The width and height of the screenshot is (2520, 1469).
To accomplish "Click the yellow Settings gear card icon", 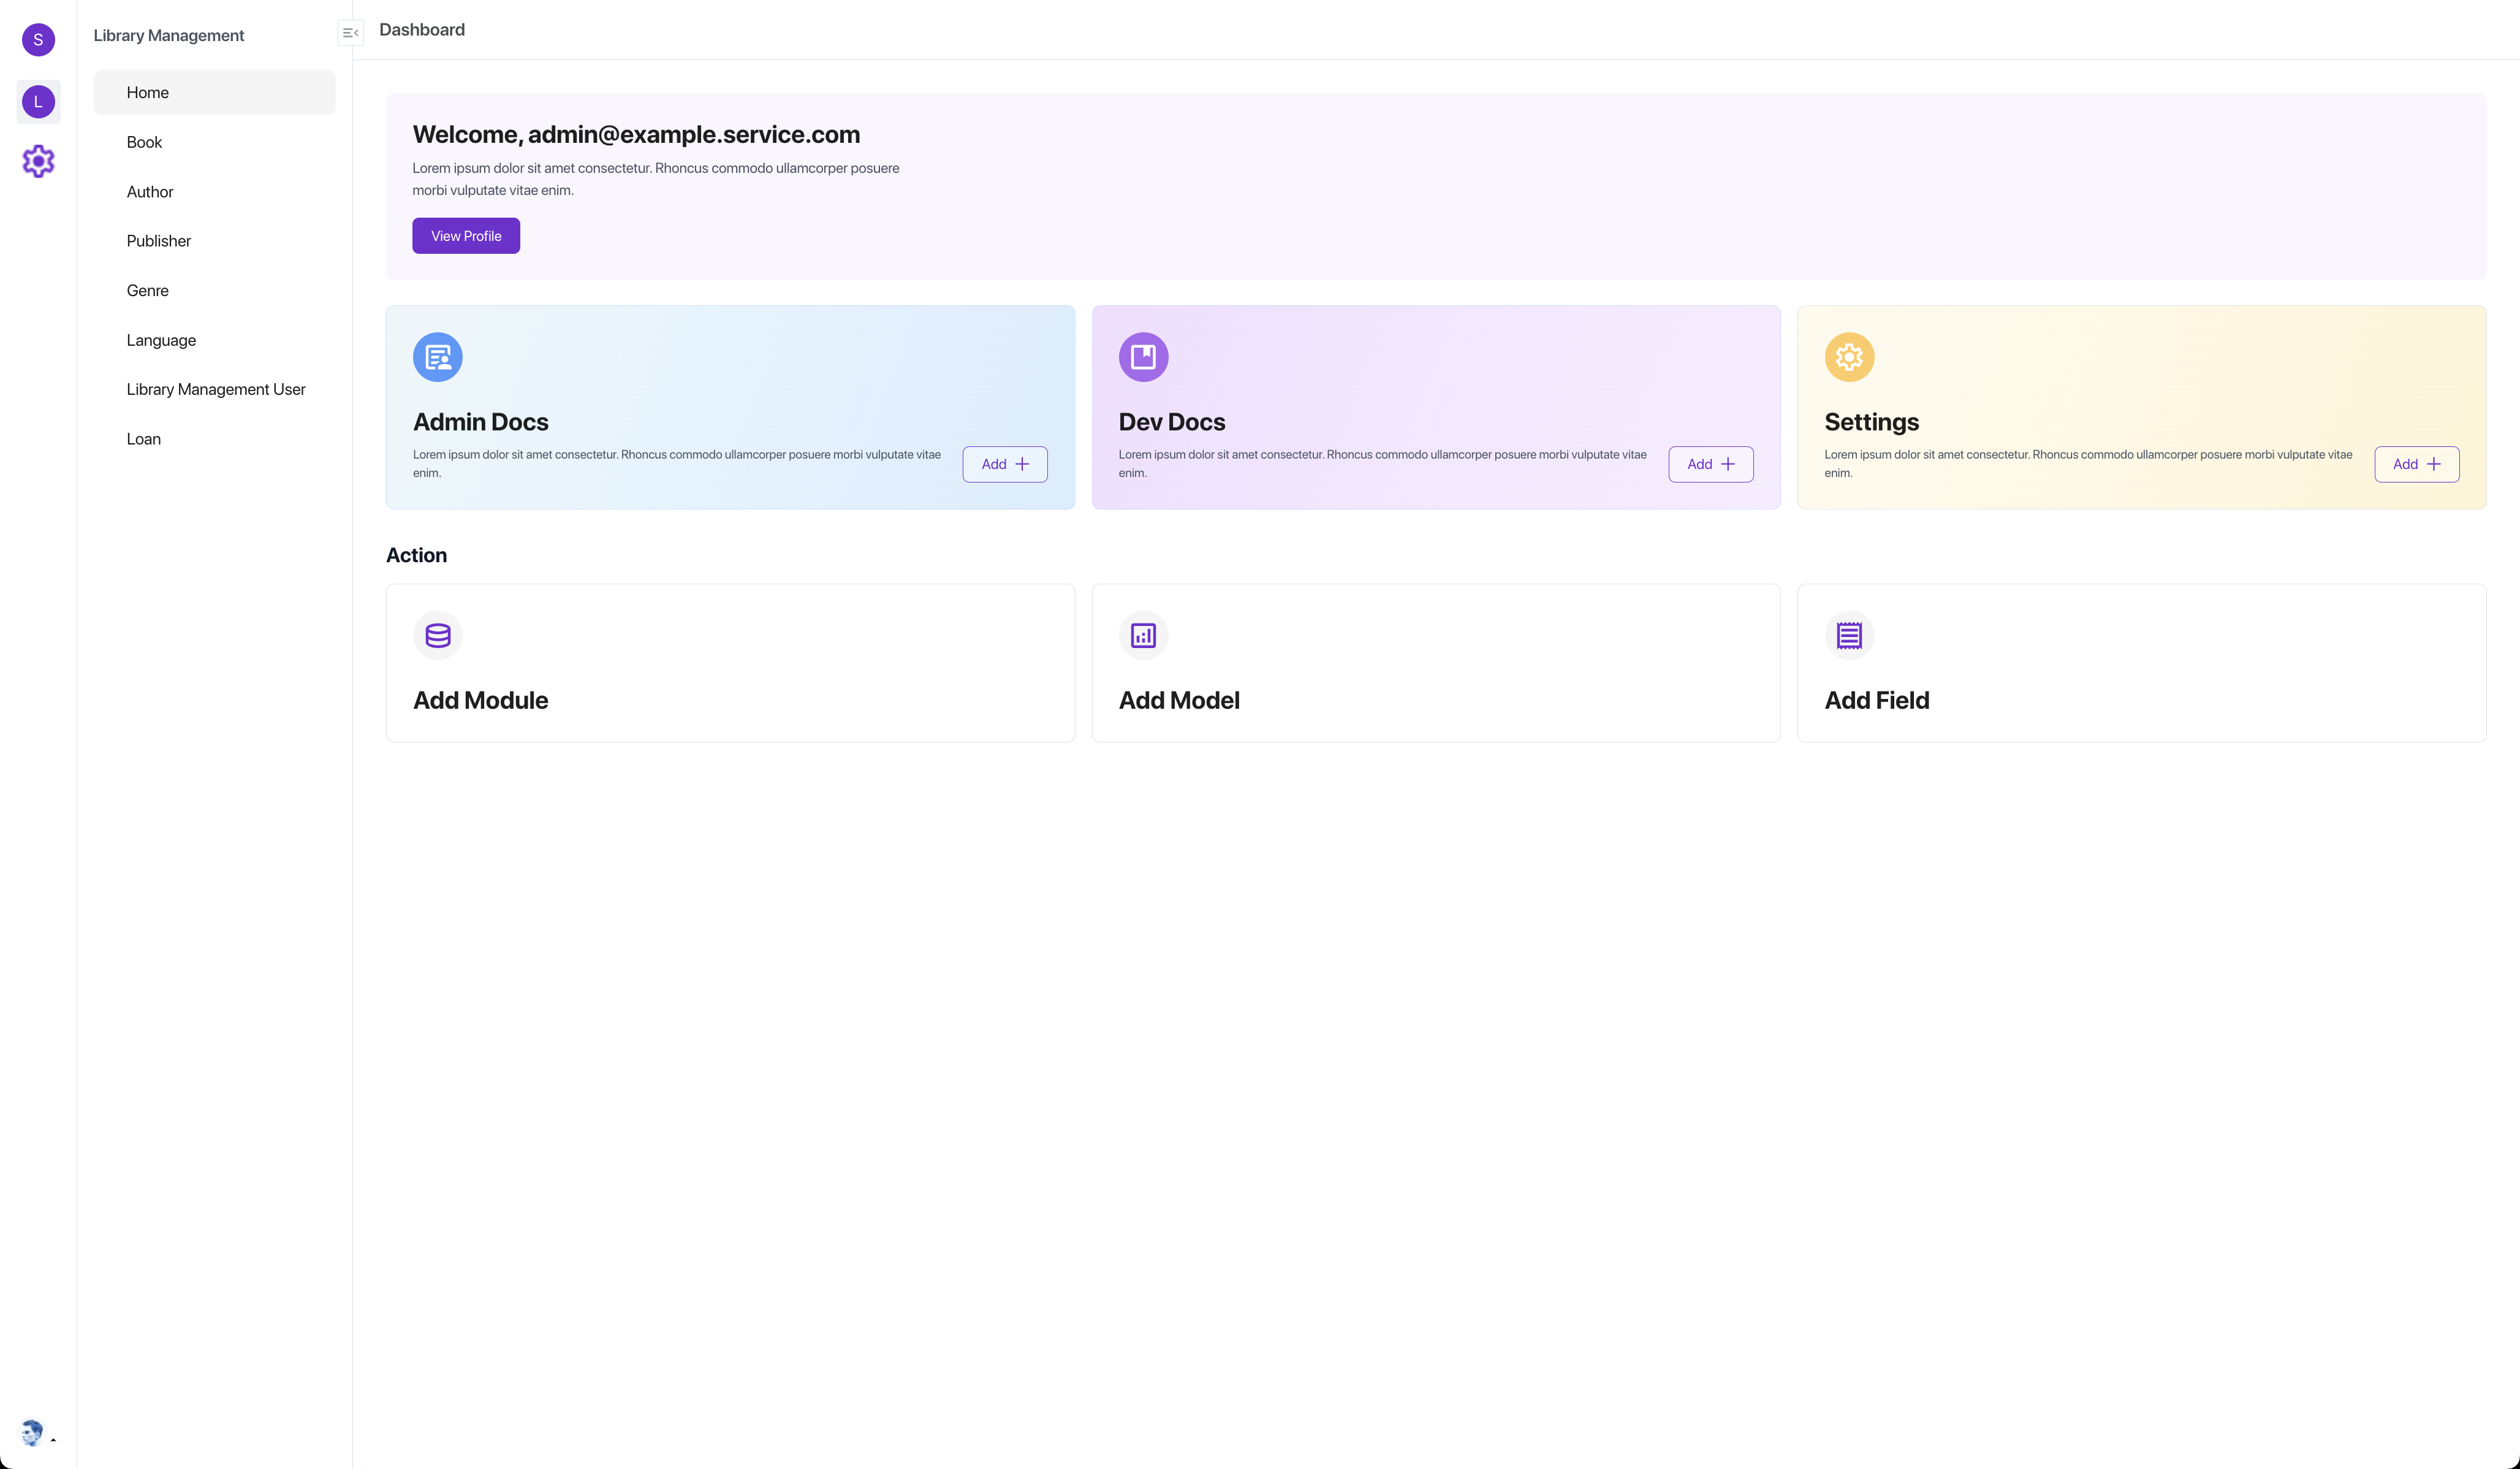I will click(1849, 357).
